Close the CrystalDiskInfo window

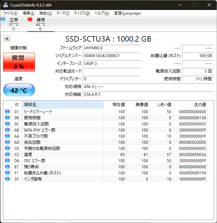click(x=209, y=5)
